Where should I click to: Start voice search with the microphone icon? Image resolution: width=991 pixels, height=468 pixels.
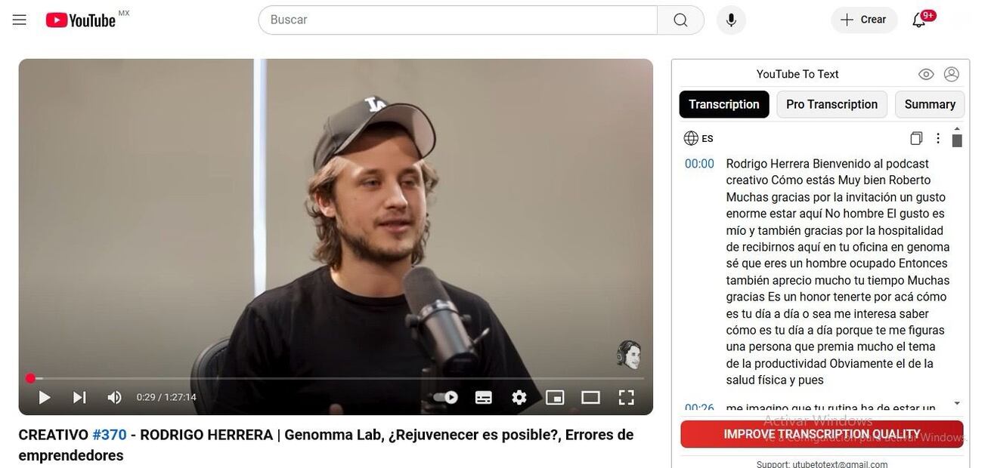point(731,20)
